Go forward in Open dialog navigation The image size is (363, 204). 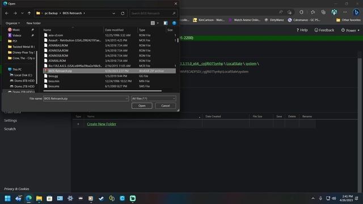(x=15, y=14)
